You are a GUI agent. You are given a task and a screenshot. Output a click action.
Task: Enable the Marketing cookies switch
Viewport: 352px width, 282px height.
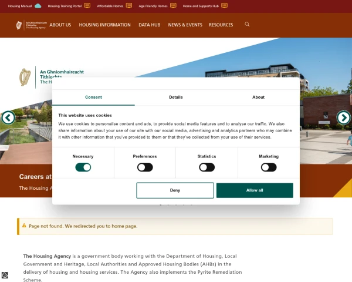point(269,167)
